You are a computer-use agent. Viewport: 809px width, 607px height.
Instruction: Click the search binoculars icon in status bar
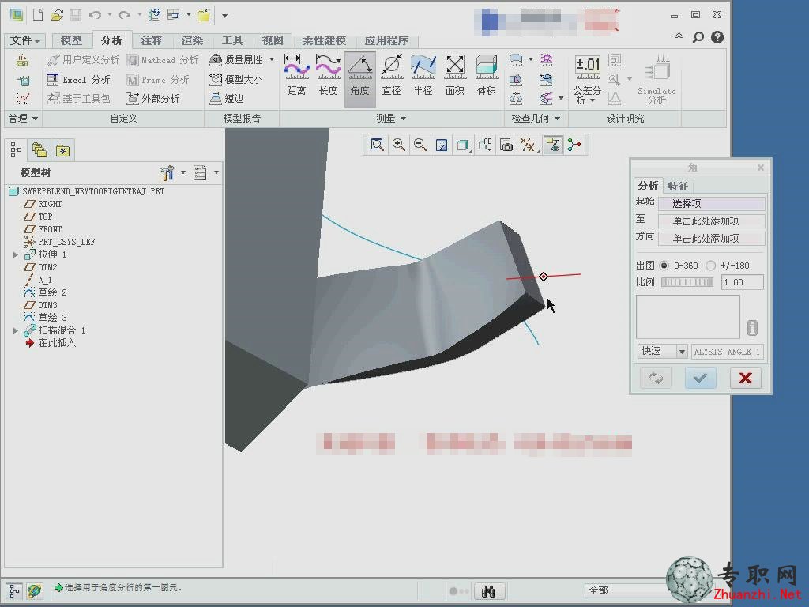488,591
